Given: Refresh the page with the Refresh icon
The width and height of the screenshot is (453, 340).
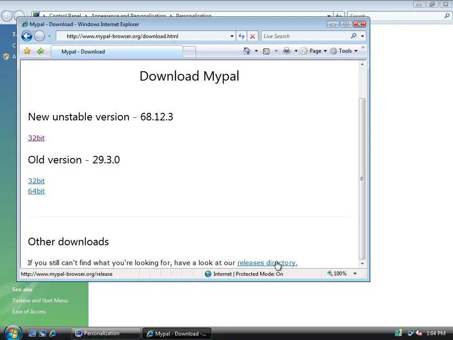Looking at the screenshot, I should pos(242,36).
